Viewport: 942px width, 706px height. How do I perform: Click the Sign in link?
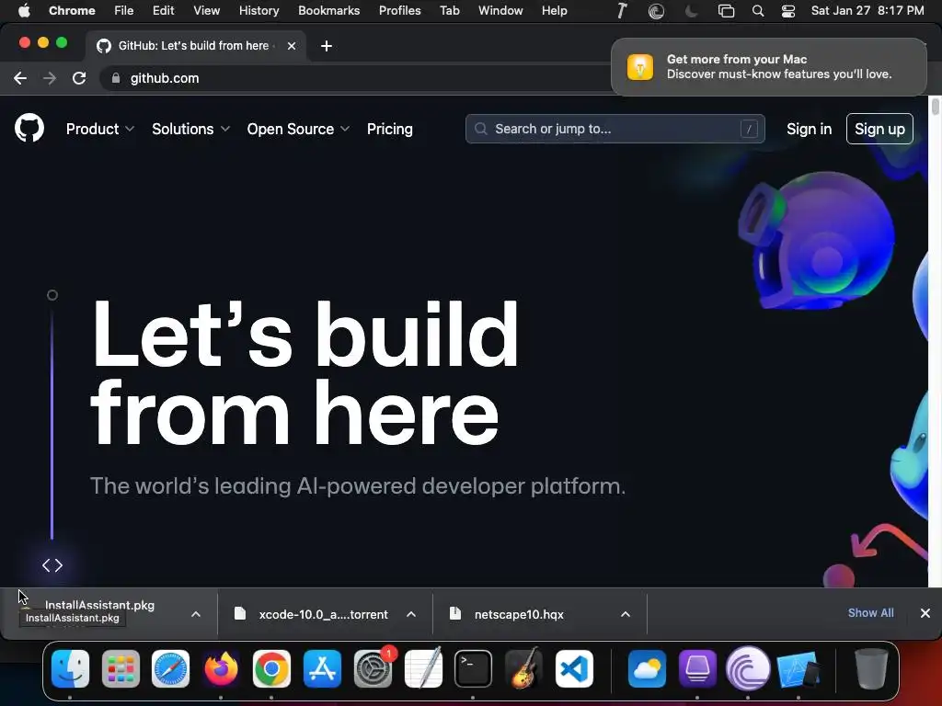pos(810,129)
